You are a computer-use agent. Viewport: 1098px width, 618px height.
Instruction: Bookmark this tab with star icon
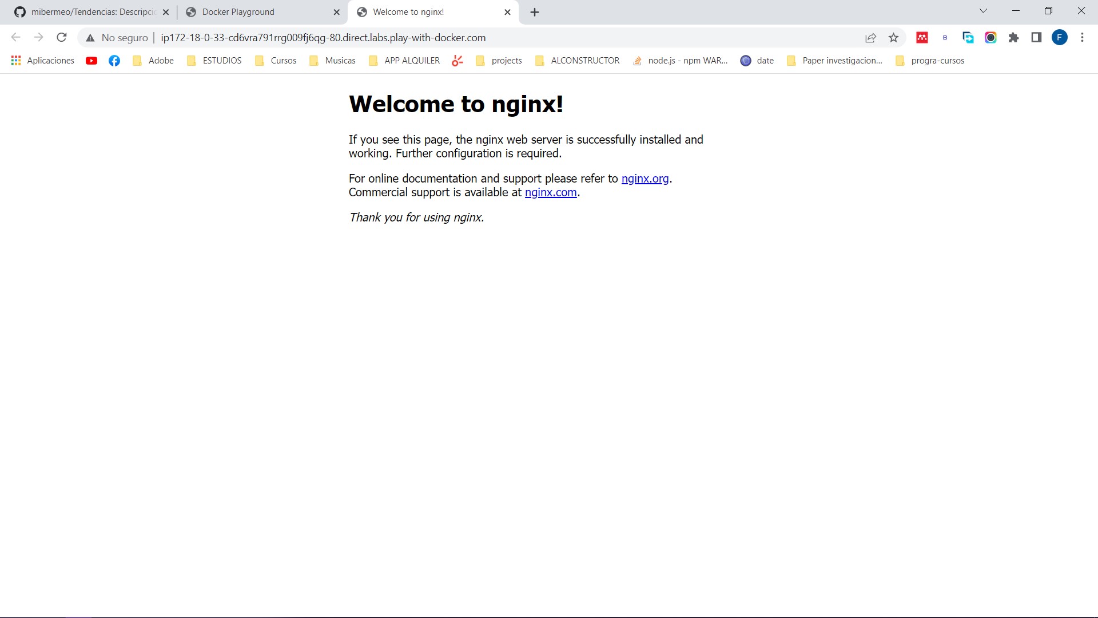[x=893, y=38]
